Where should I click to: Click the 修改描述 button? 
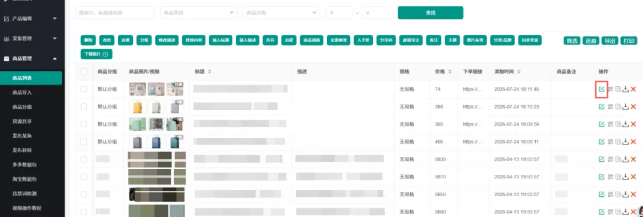[x=167, y=40]
